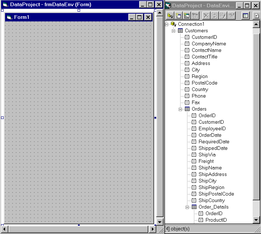Click the Add Connection toolbar icon

click(170, 16)
